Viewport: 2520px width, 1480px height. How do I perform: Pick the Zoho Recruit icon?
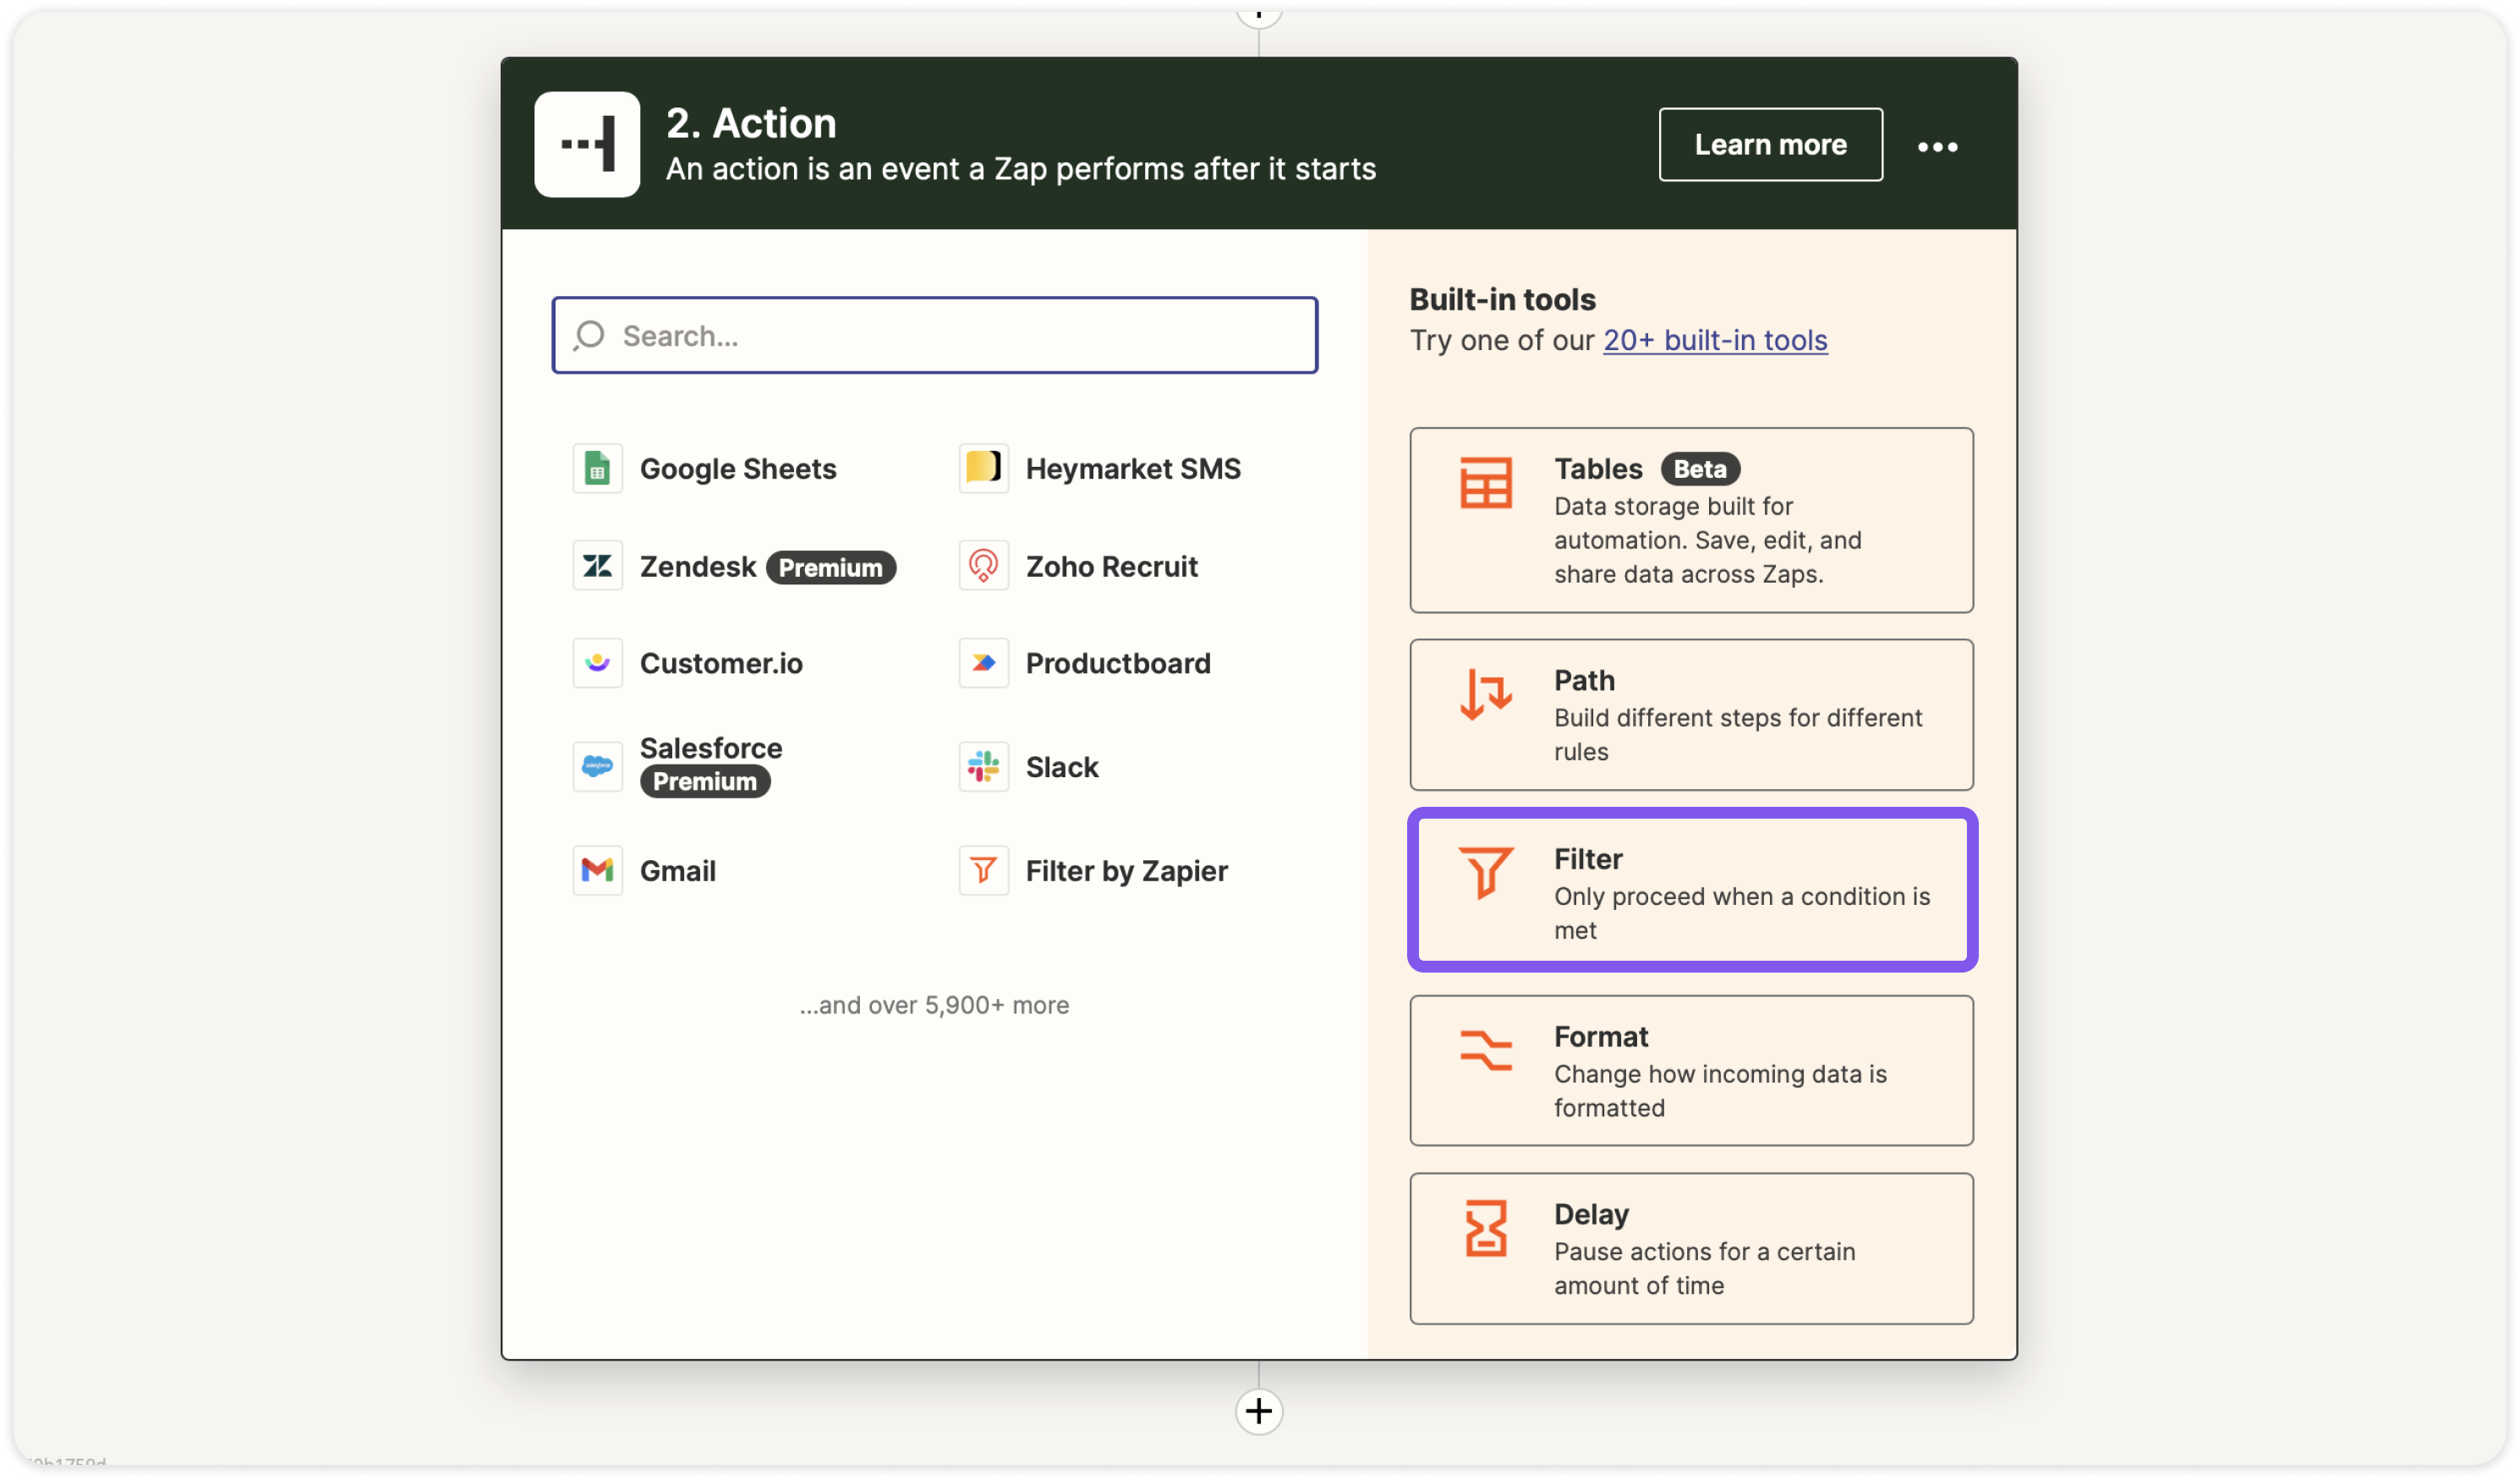983,566
